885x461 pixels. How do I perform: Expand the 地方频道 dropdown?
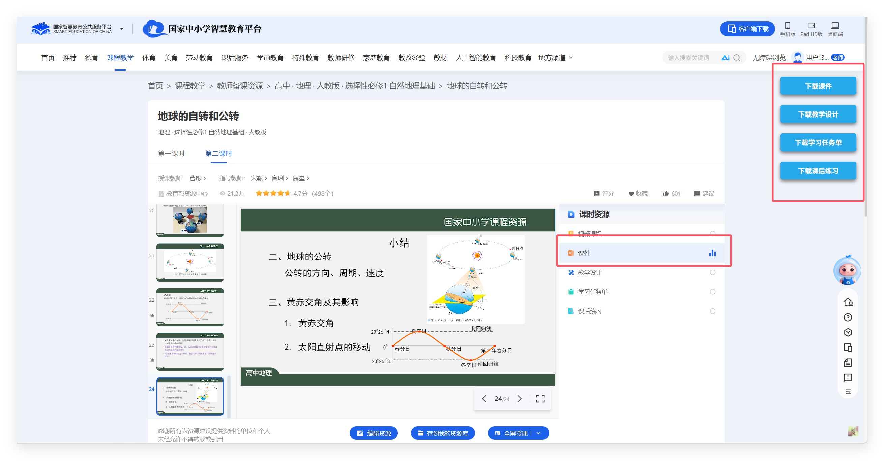click(571, 57)
